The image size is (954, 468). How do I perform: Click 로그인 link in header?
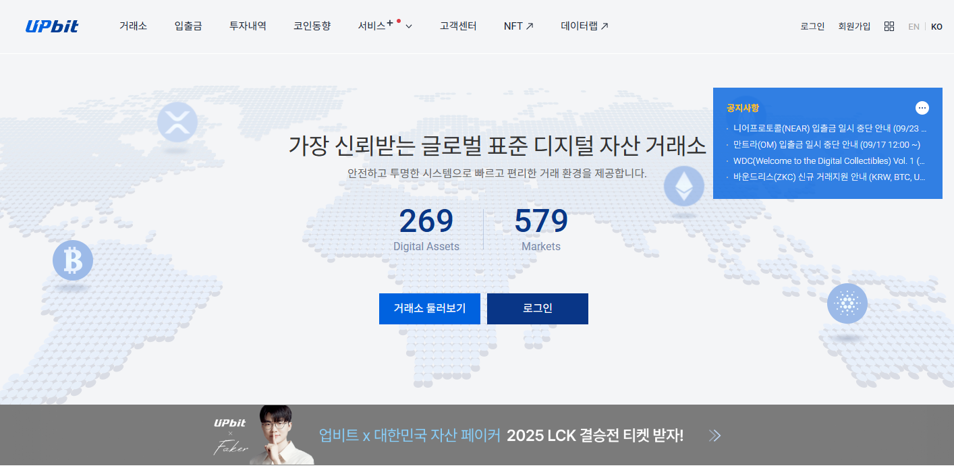[812, 26]
